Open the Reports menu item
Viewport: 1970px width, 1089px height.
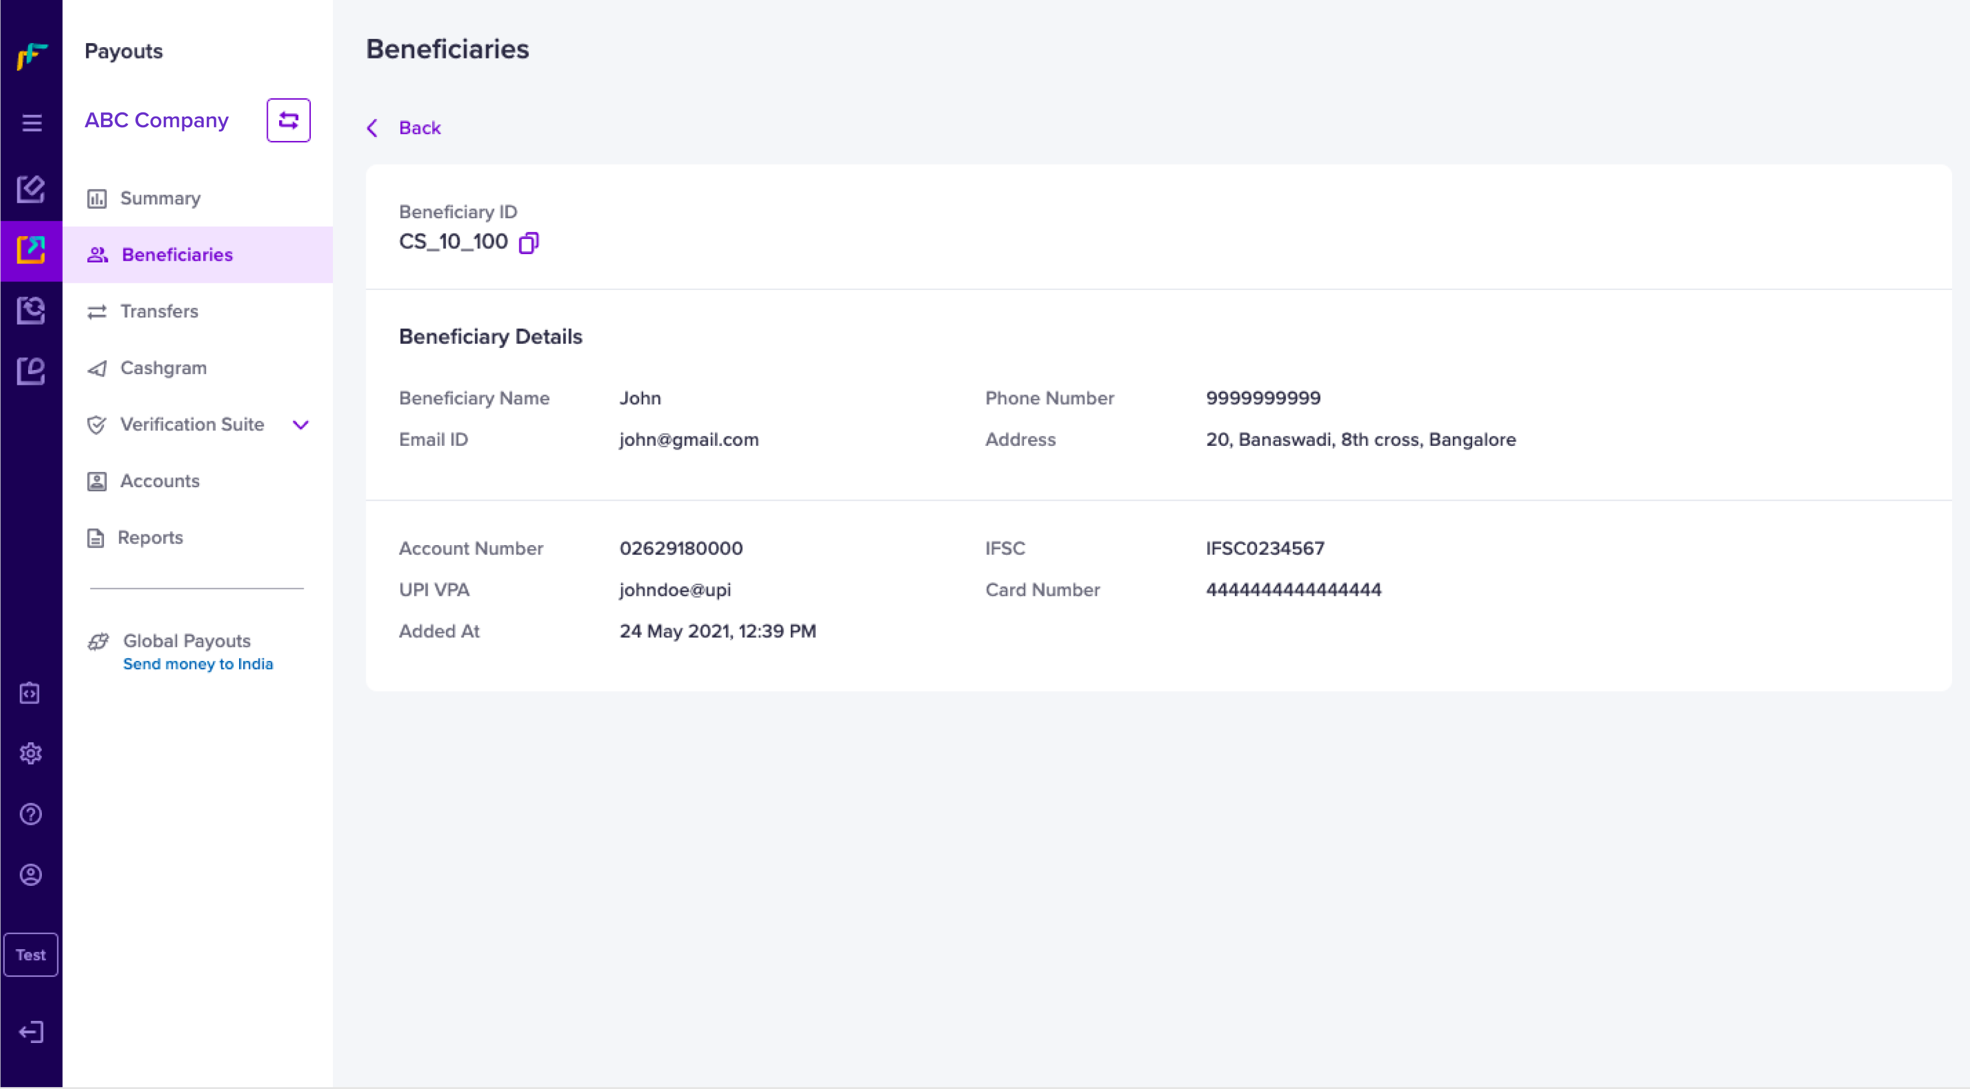(150, 537)
